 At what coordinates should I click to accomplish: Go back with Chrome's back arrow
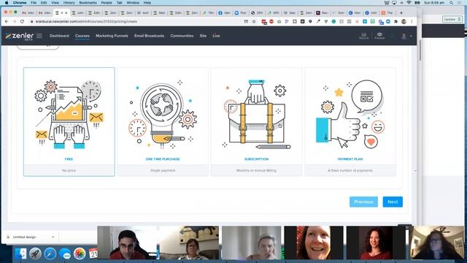pyautogui.click(x=7, y=21)
